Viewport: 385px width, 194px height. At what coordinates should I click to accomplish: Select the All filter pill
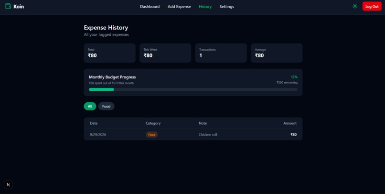coord(90,107)
